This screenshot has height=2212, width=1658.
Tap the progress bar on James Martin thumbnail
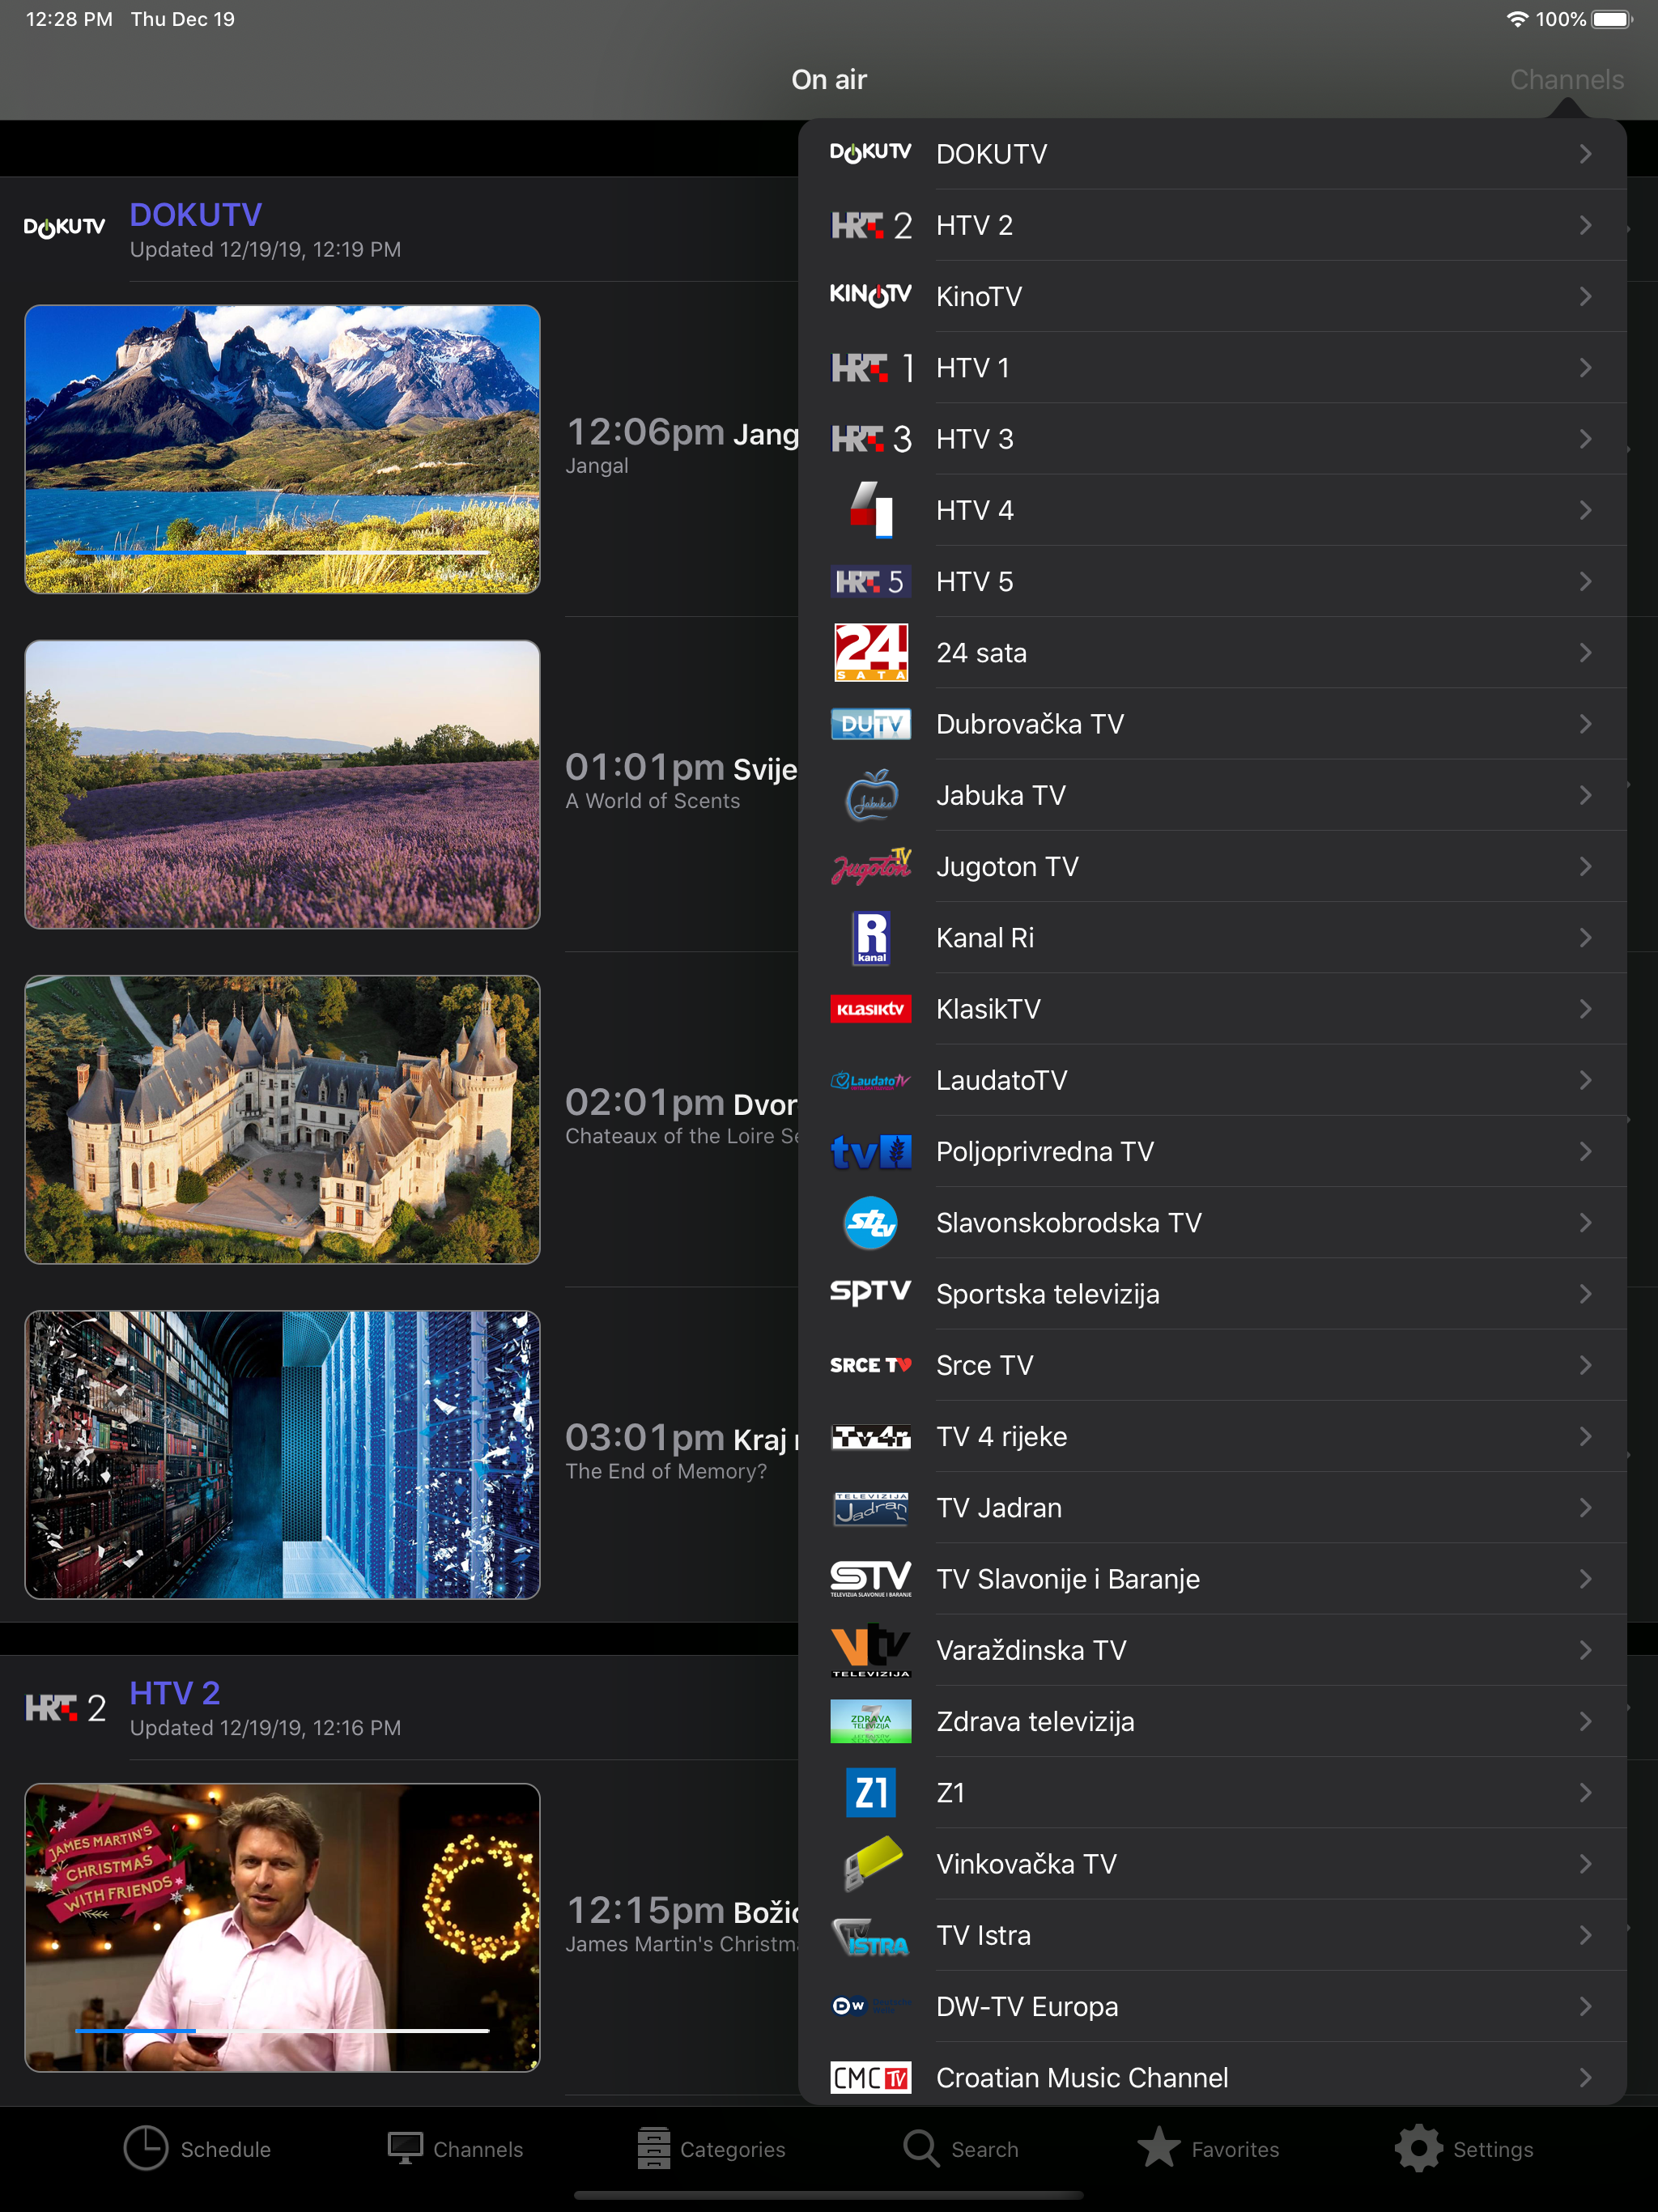(x=282, y=2030)
